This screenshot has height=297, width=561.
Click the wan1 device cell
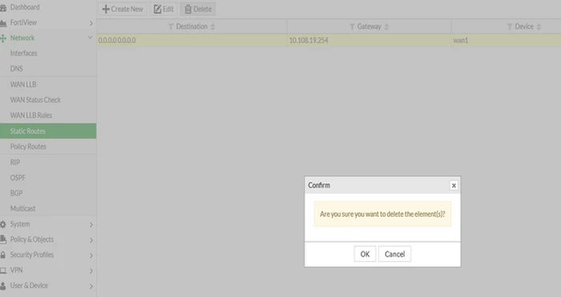[507, 40]
